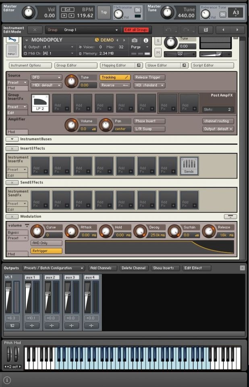
Task: Click the st. 1 channel 1|2 config button
Action: (x=12, y=326)
